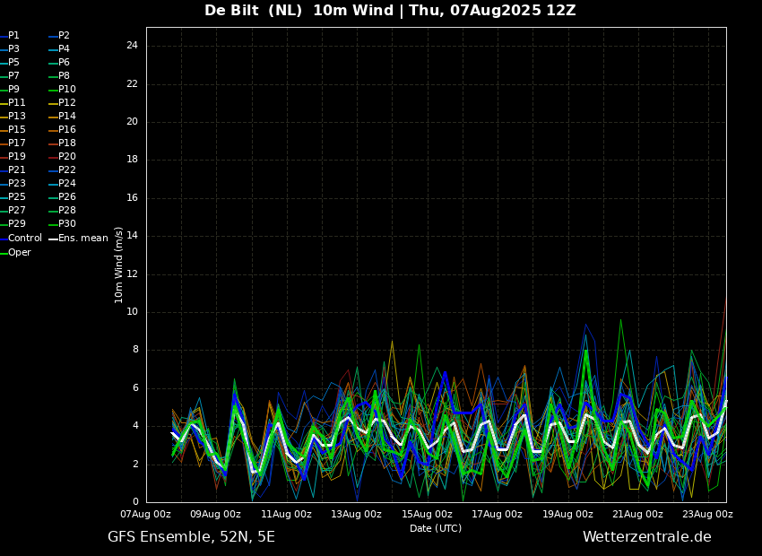The width and height of the screenshot is (762, 556).
Task: Click the P11 legend entry
Action: click(13, 102)
